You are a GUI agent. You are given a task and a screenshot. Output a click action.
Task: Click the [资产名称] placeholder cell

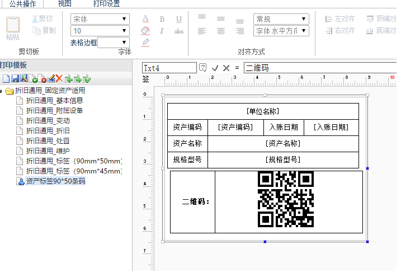[283, 143]
